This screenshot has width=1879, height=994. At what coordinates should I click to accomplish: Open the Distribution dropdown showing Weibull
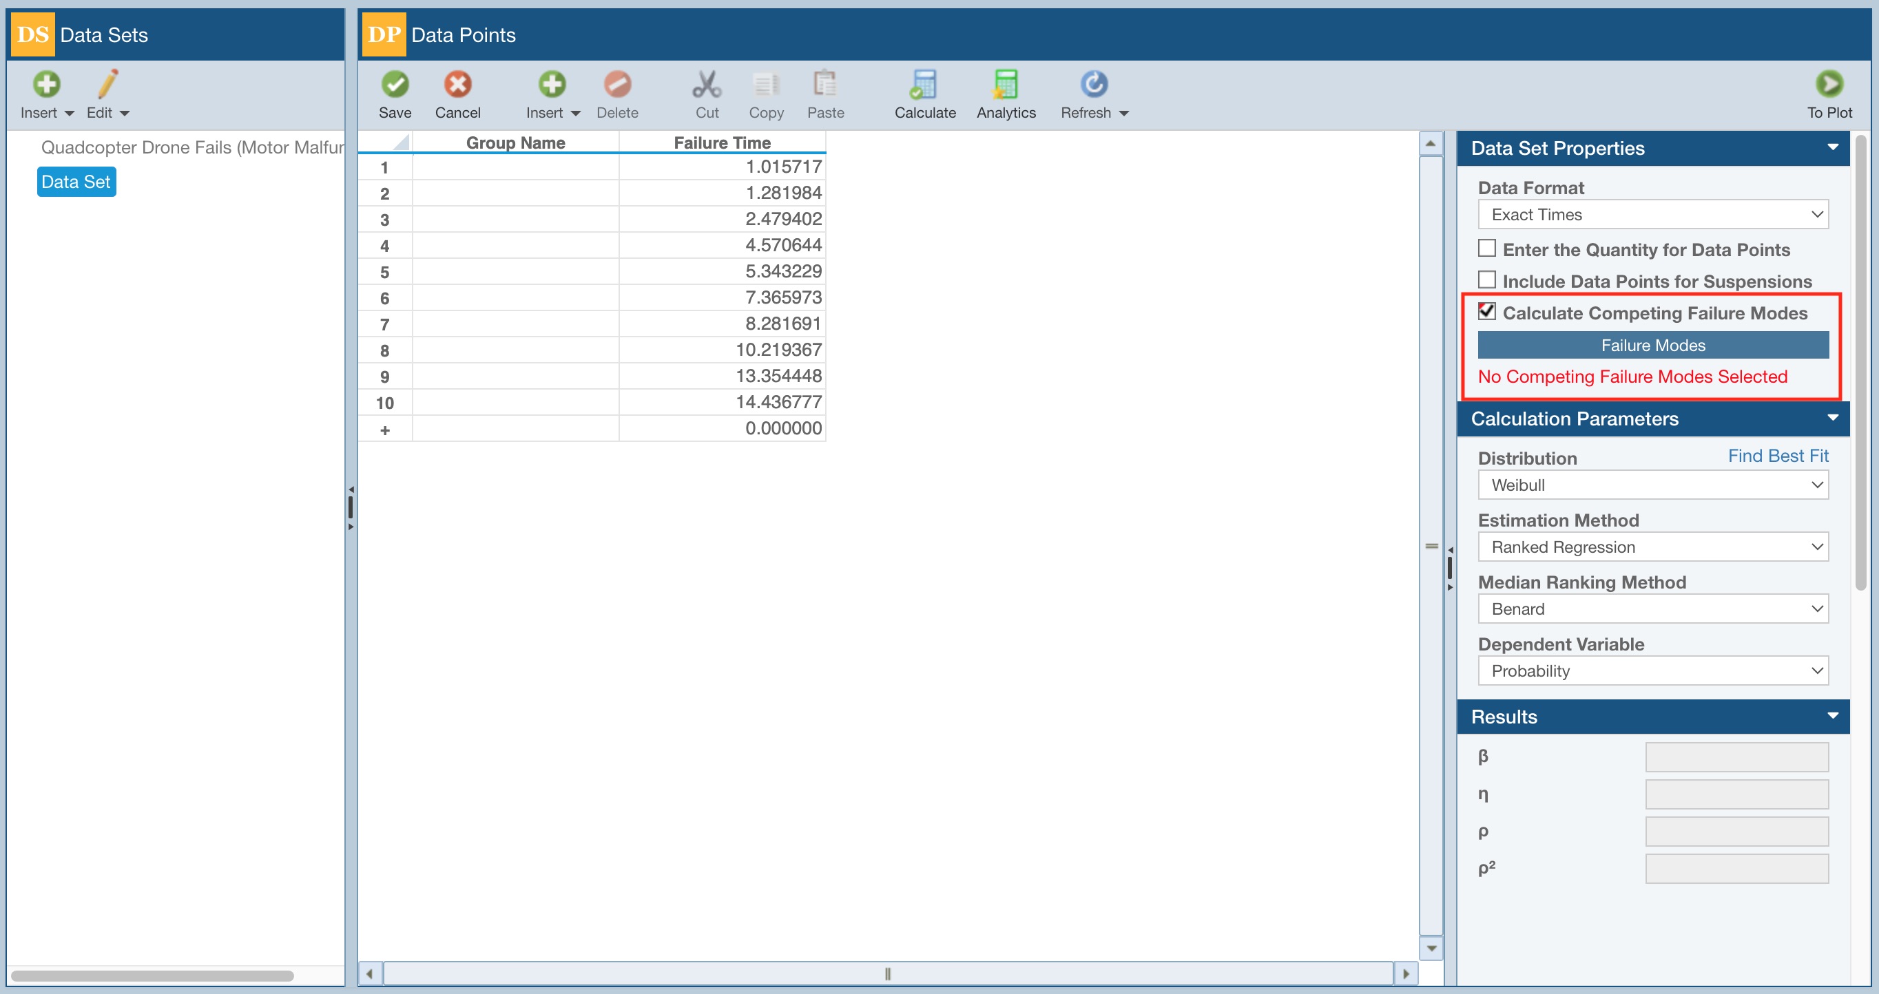[1652, 485]
